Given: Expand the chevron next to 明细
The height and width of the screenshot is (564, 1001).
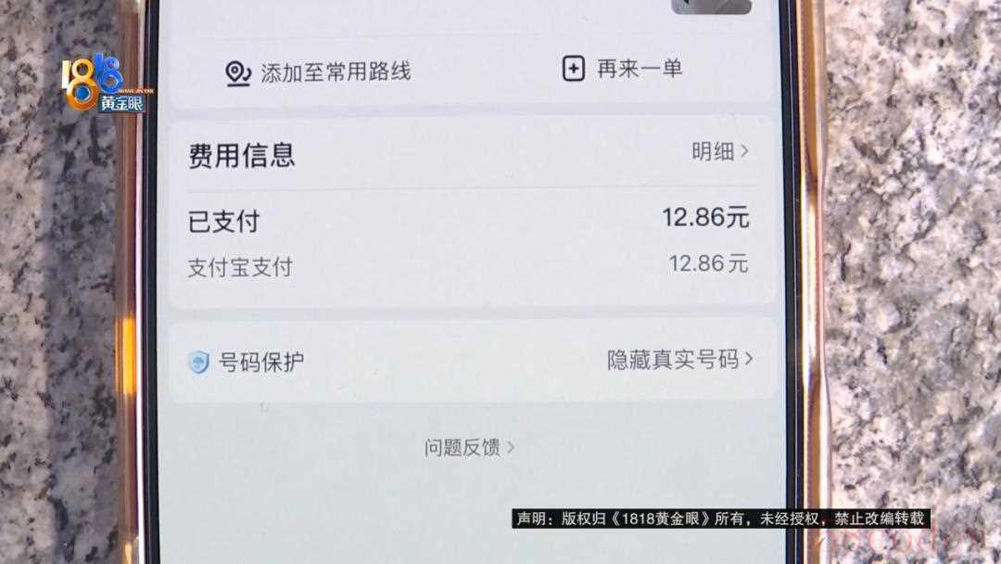Looking at the screenshot, I should tap(744, 151).
